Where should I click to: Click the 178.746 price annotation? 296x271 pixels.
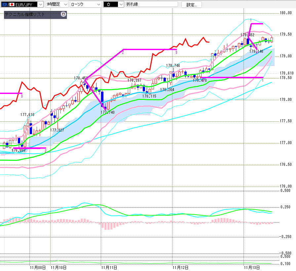point(173,66)
